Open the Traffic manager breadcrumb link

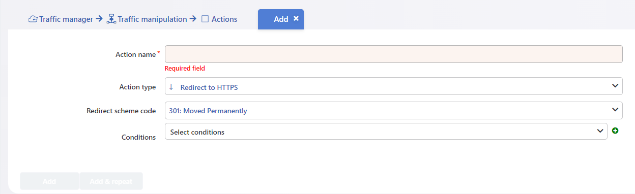(x=66, y=19)
